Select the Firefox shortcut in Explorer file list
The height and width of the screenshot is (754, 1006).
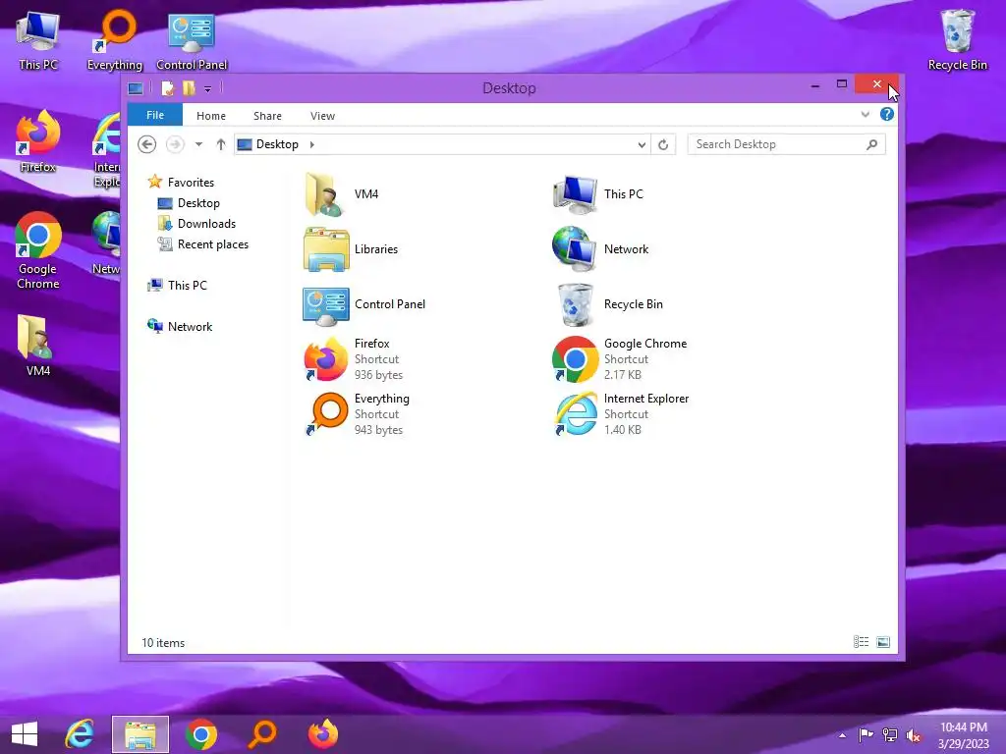[354, 359]
